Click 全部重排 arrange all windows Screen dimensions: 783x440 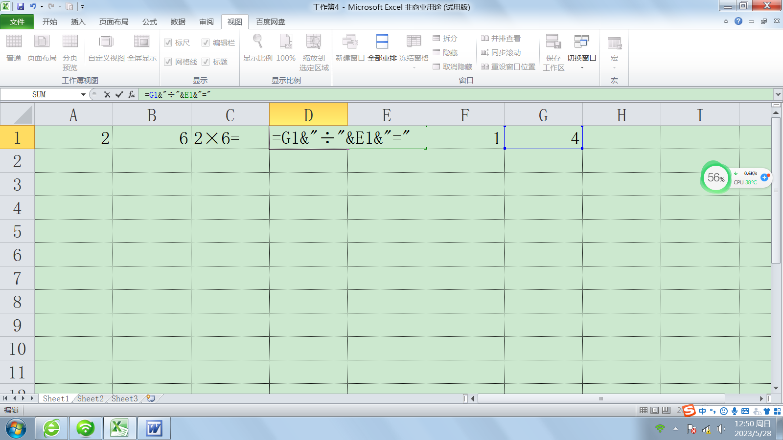(382, 48)
